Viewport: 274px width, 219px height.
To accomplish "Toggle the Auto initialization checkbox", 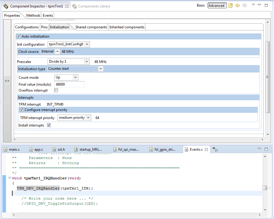I will click(x=19, y=36).
